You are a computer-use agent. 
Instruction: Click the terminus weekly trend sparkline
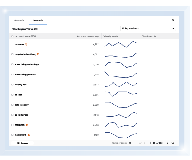[121, 44]
